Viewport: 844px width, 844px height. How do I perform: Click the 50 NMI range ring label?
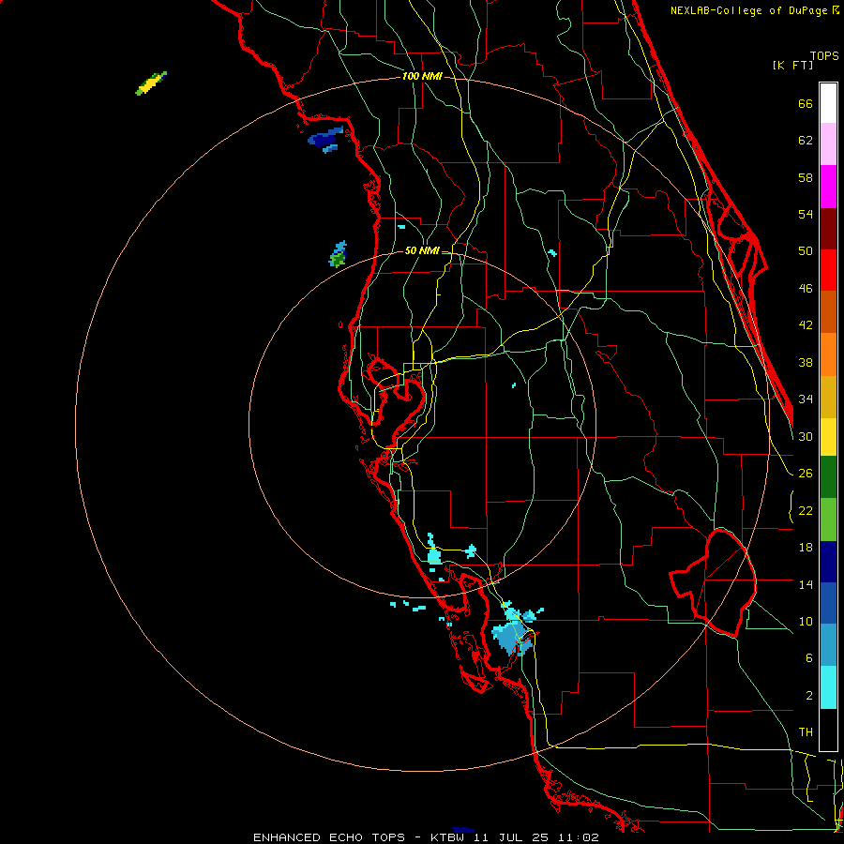coord(422,250)
